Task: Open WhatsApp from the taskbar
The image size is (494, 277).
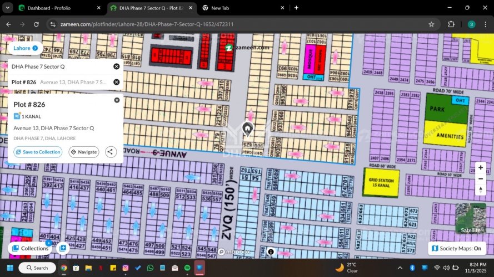Action: click(151, 268)
